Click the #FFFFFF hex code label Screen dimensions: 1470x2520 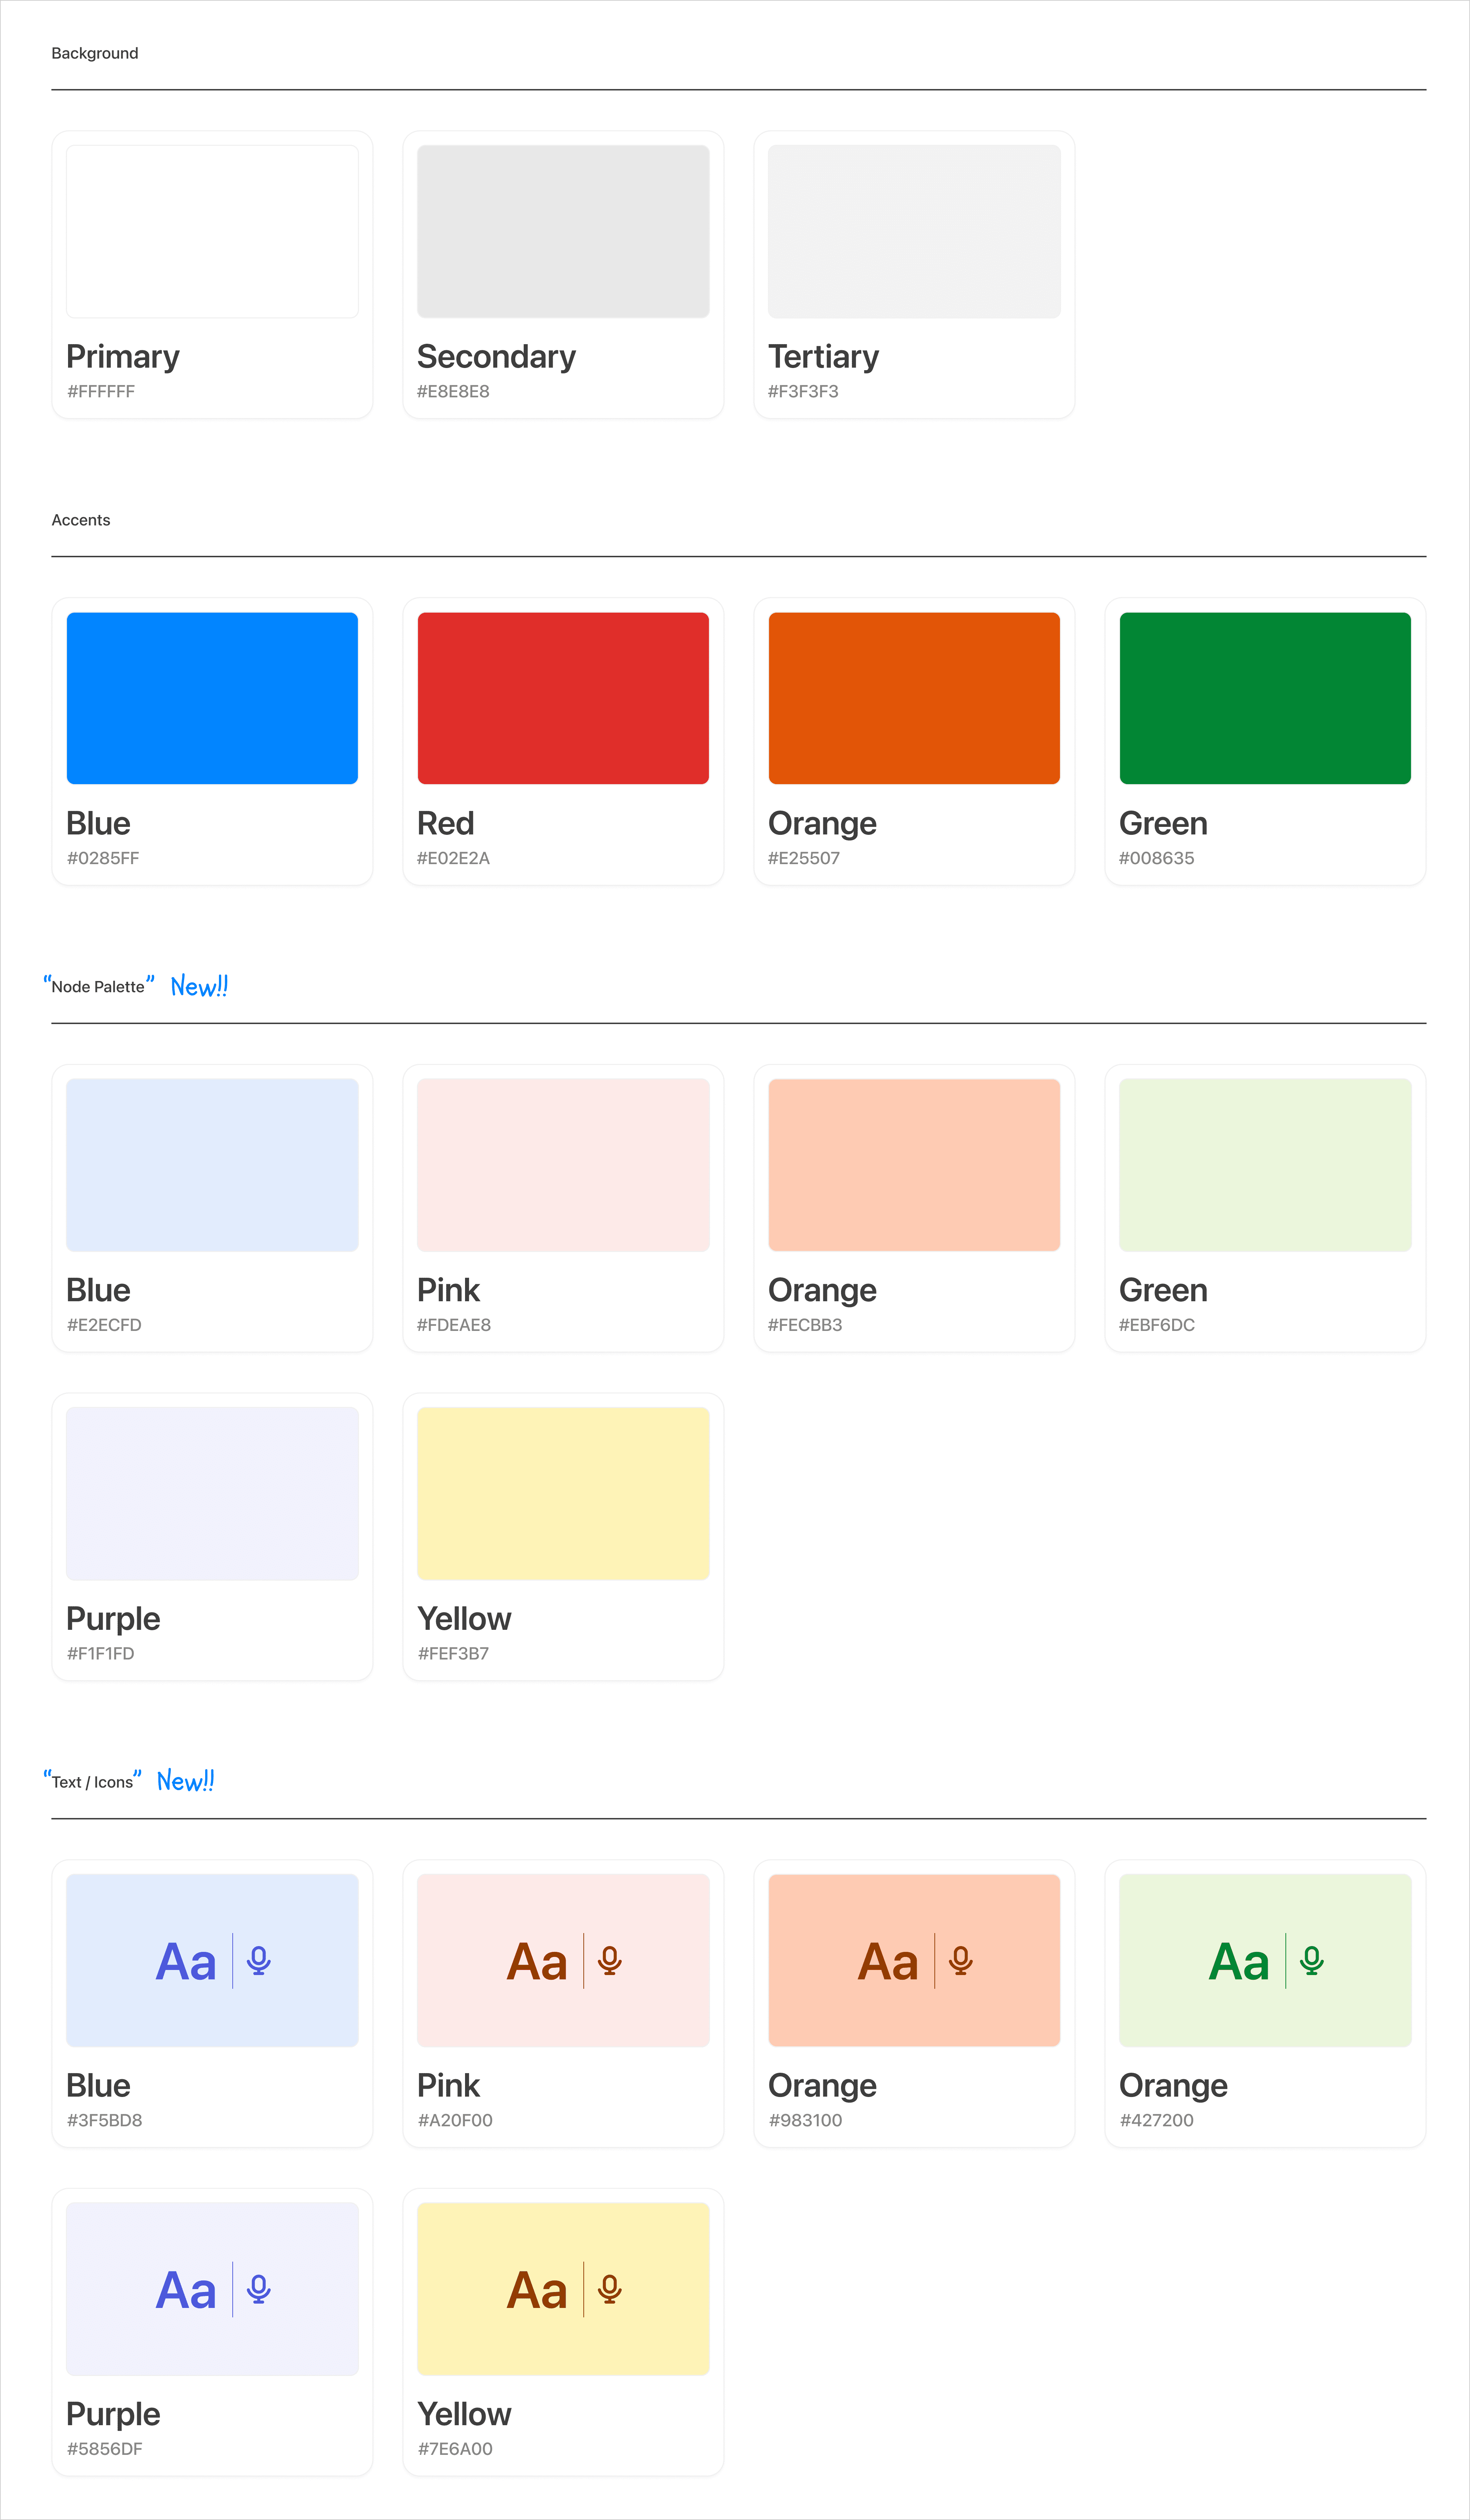pos(101,392)
